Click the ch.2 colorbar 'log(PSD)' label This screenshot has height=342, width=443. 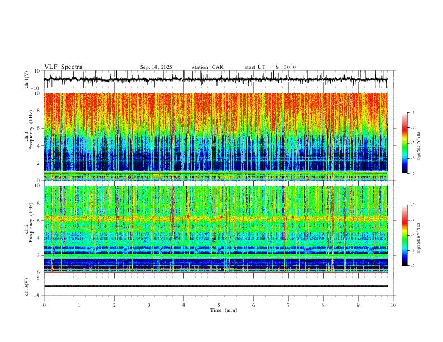419,237
